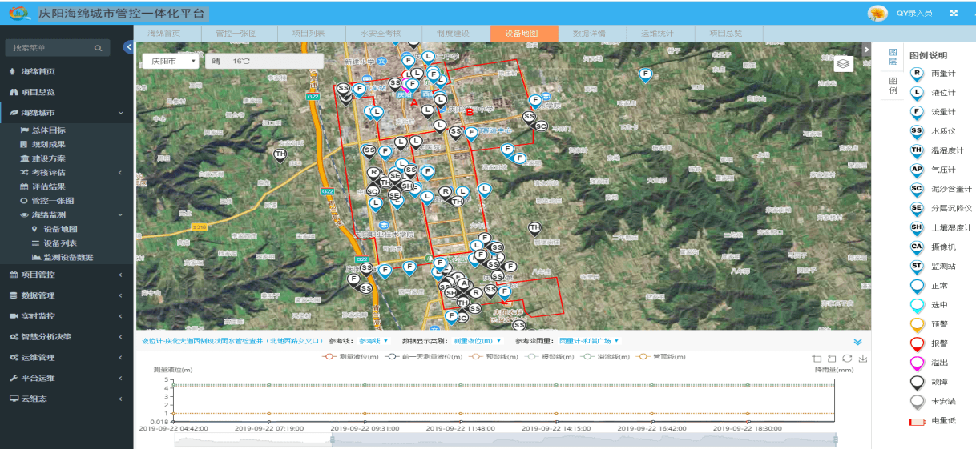Refresh the chart with restore icon
The width and height of the screenshot is (976, 449).
847,359
